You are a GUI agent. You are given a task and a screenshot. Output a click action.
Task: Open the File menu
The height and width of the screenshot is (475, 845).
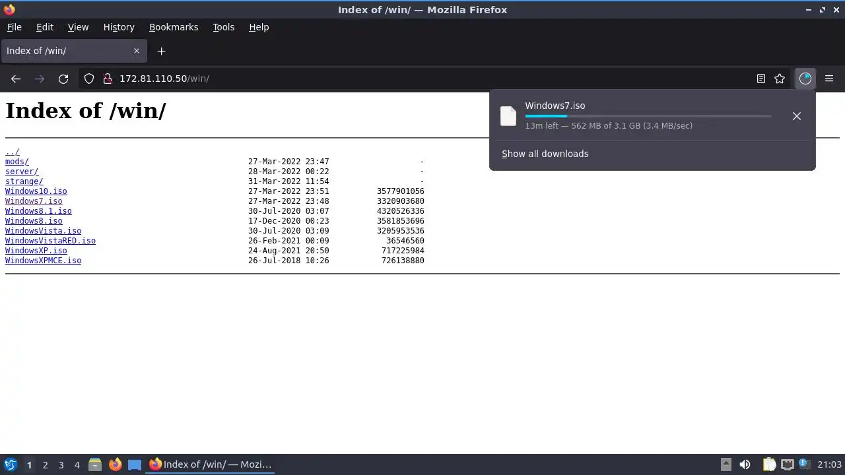(x=14, y=27)
